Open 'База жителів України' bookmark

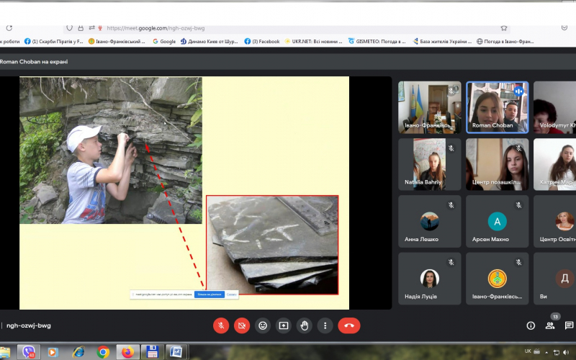[442, 42]
